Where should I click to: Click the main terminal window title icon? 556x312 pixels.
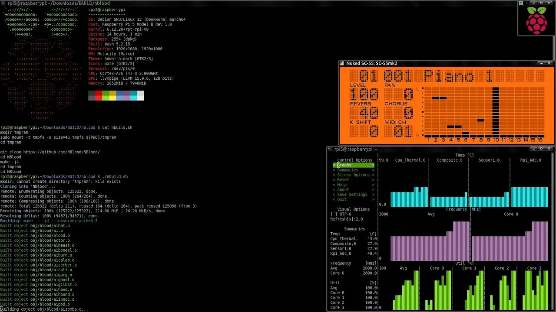3,3
